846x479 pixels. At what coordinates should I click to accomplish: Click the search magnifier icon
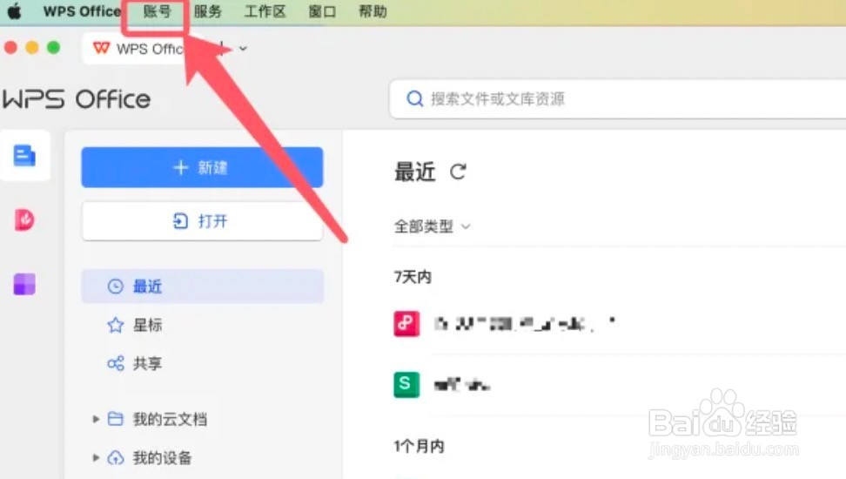tap(414, 98)
